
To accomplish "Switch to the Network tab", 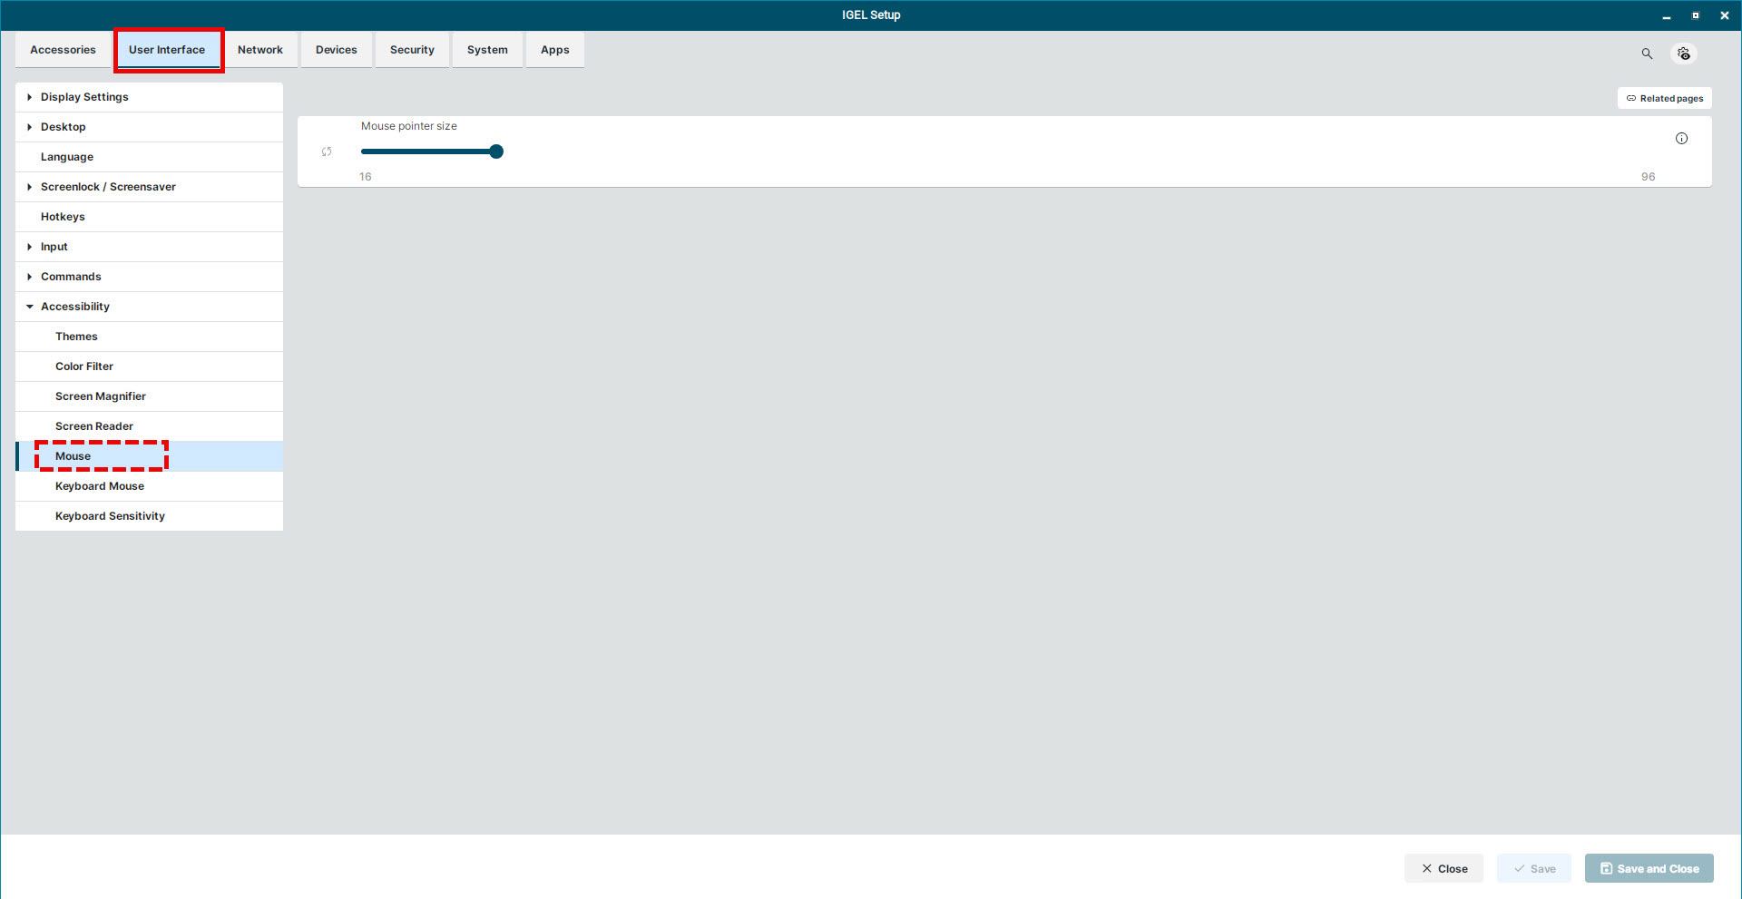I will tap(260, 50).
